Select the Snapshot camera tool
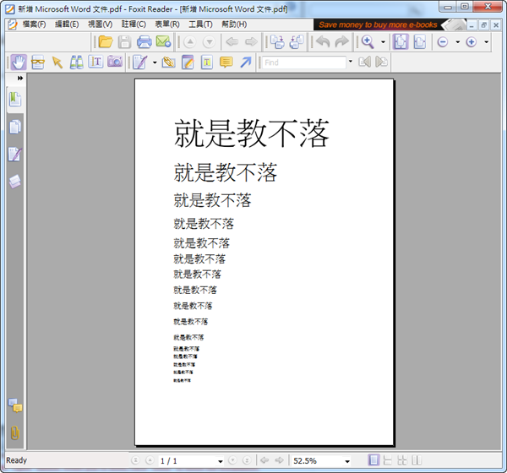The image size is (507, 473). click(x=115, y=63)
